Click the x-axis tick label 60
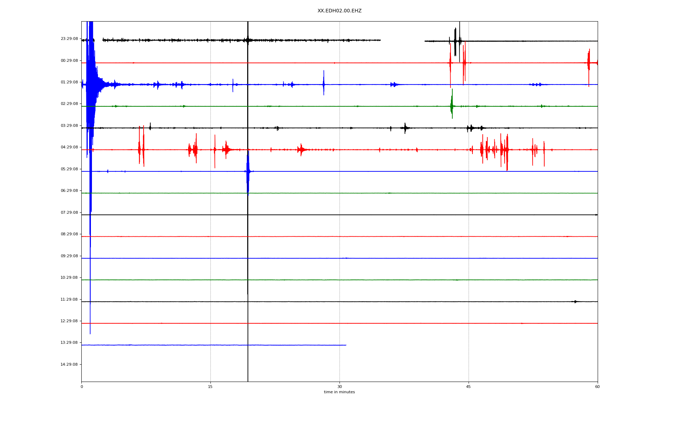 [597, 387]
